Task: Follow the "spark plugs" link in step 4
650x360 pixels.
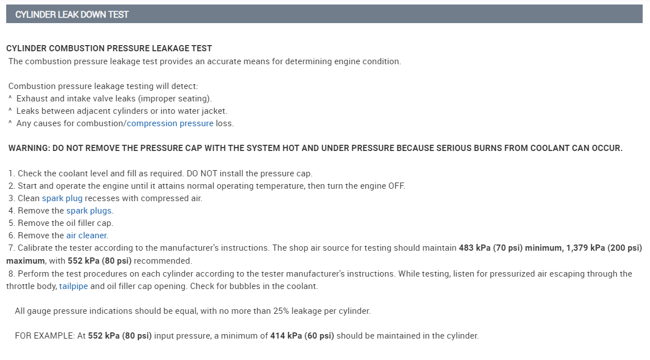Action: (x=89, y=211)
